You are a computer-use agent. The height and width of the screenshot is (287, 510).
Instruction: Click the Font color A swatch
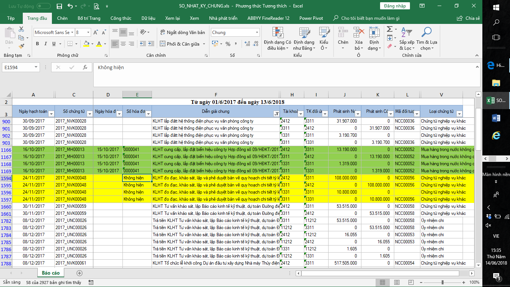click(99, 44)
